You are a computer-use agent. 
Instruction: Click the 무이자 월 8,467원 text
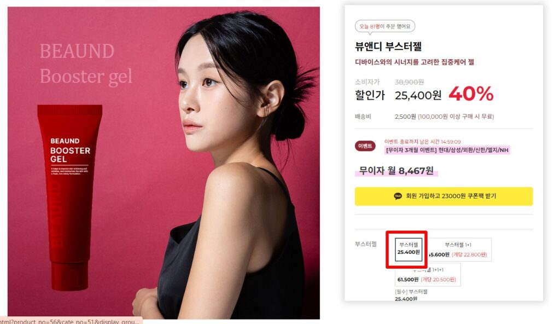[x=396, y=171]
